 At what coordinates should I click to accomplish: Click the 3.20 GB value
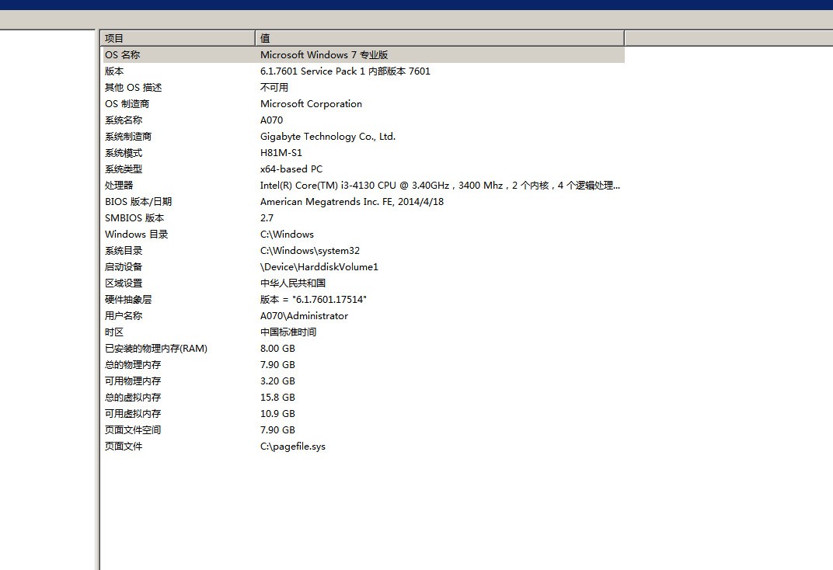pos(277,381)
